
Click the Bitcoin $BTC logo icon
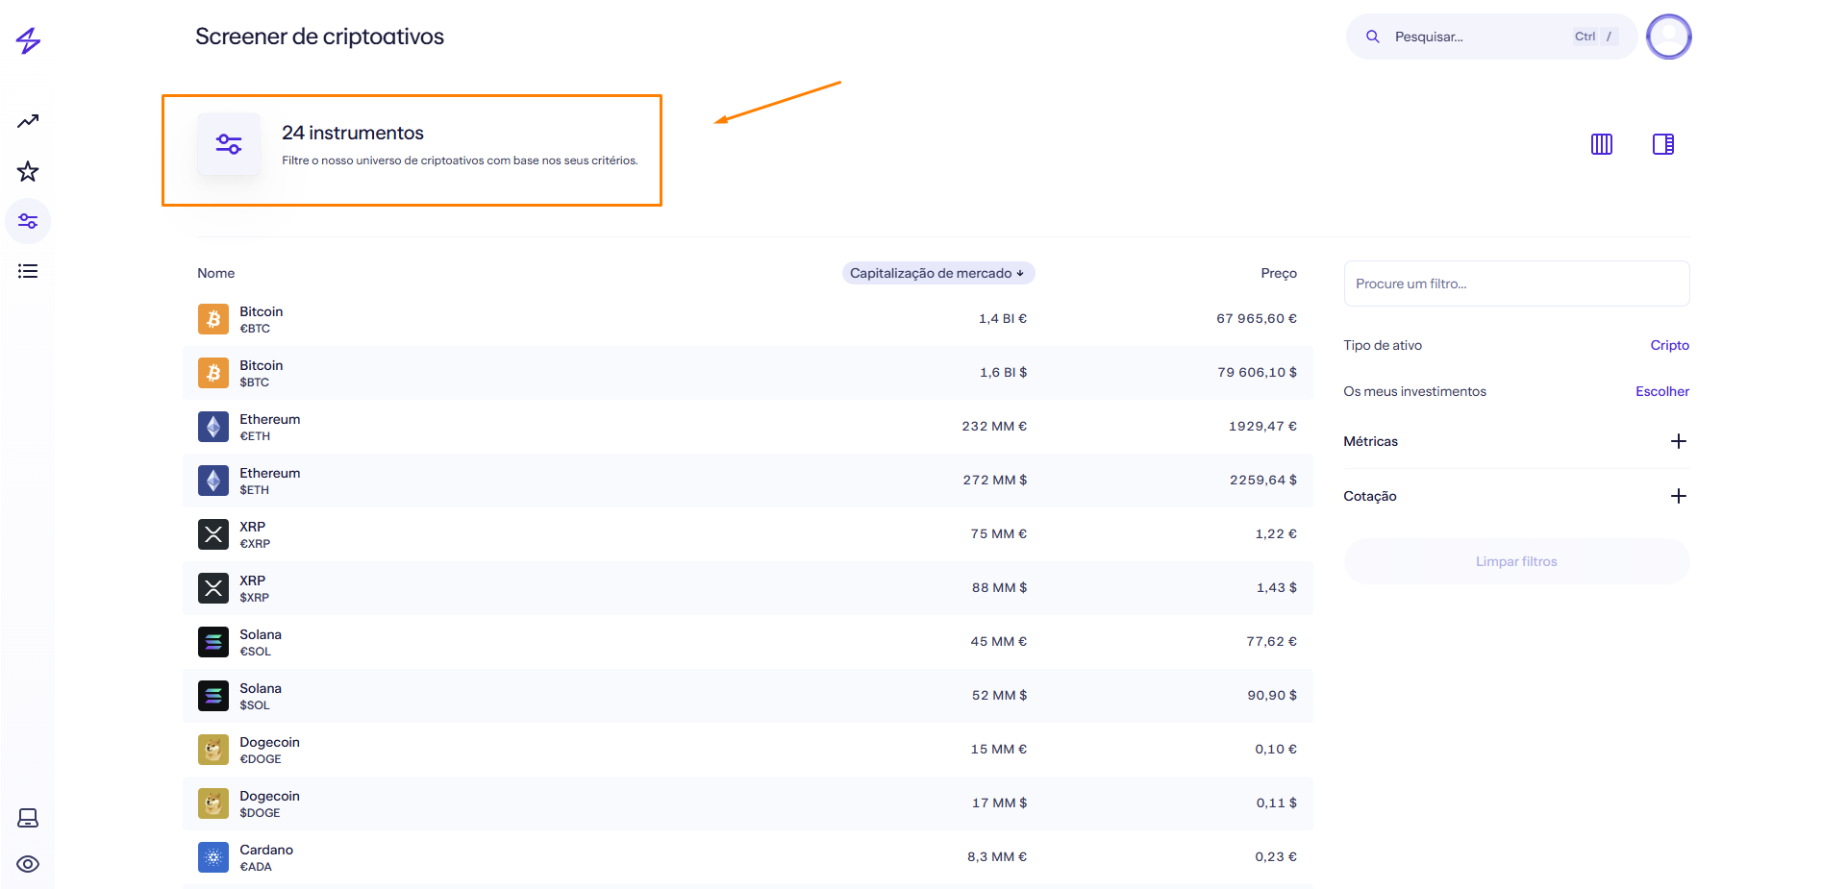pyautogui.click(x=213, y=373)
